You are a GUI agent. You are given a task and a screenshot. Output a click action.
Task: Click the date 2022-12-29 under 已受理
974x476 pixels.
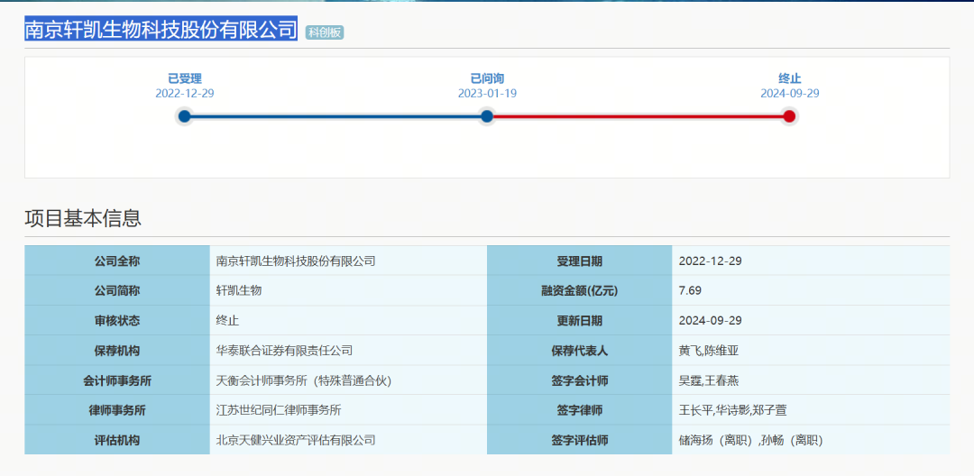click(185, 93)
